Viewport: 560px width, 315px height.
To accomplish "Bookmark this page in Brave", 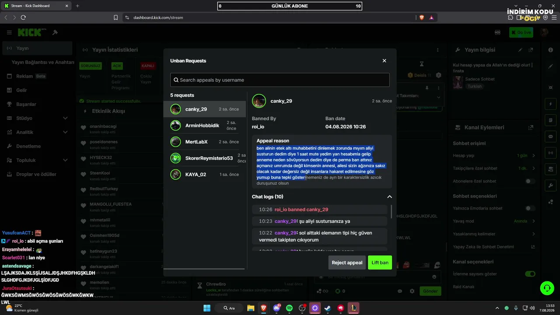I will [115, 17].
